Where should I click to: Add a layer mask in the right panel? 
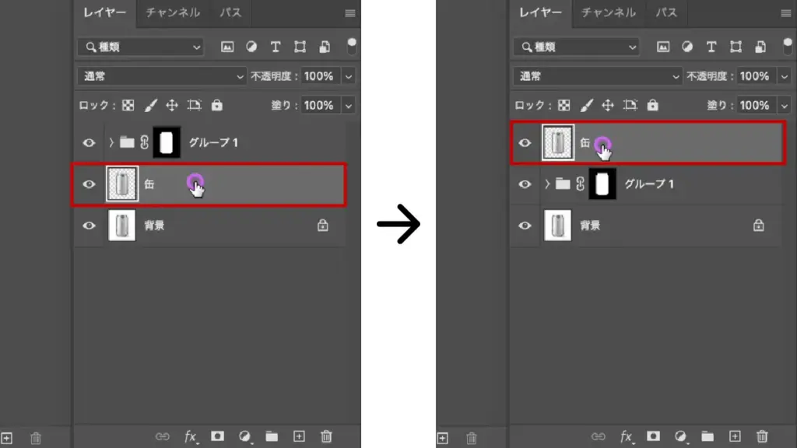(x=654, y=436)
